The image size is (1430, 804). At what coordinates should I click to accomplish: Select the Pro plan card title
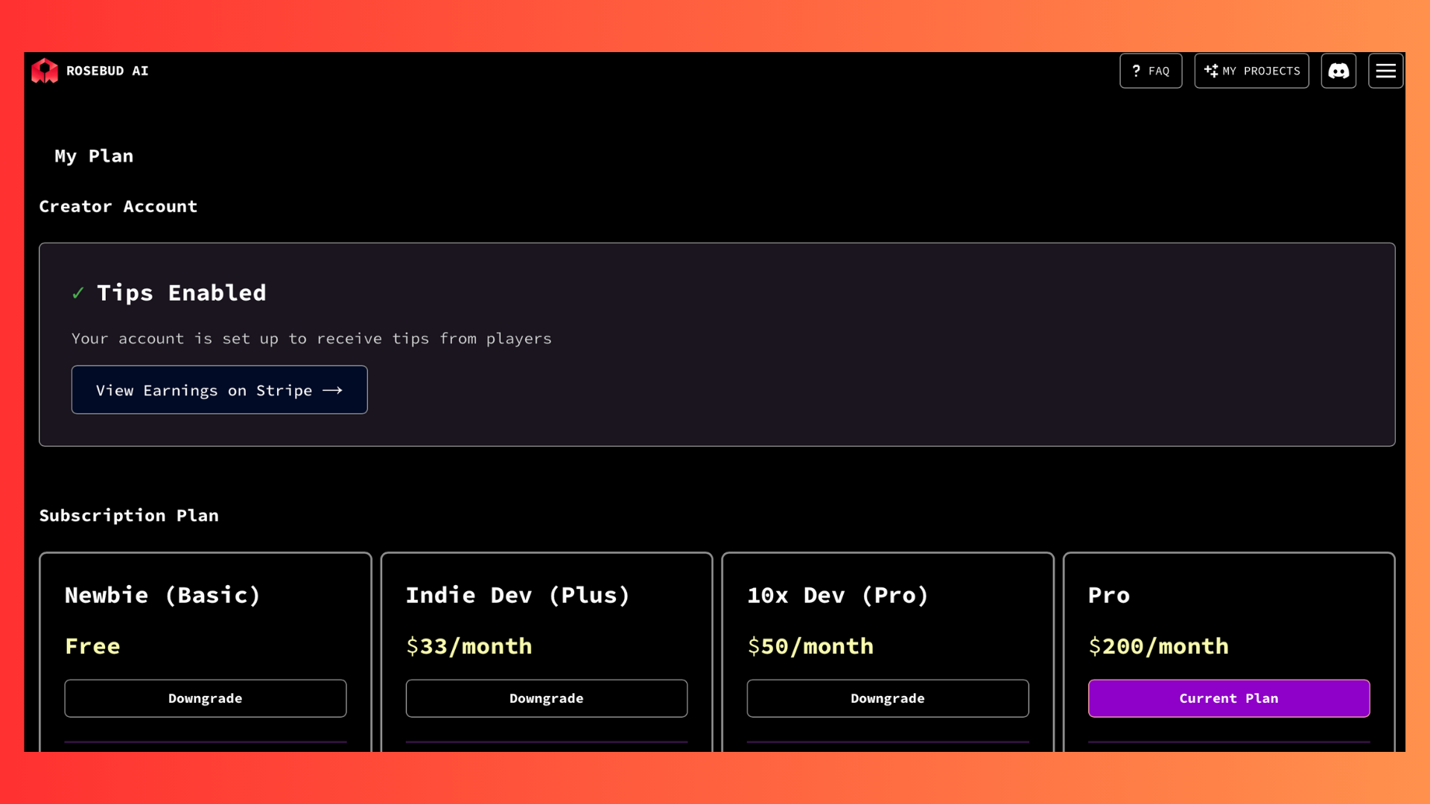pyautogui.click(x=1109, y=596)
